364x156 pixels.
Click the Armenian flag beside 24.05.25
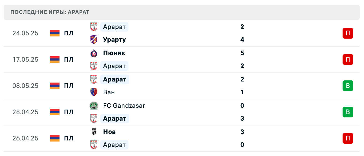(x=54, y=33)
